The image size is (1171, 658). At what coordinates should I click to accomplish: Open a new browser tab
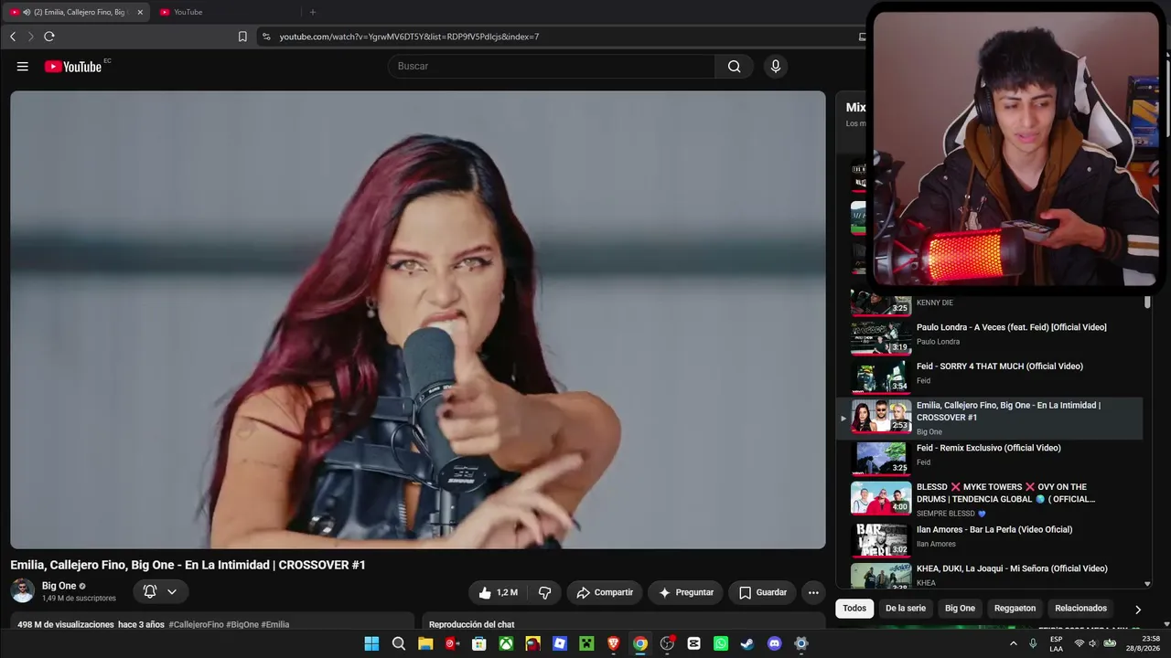[313, 12]
